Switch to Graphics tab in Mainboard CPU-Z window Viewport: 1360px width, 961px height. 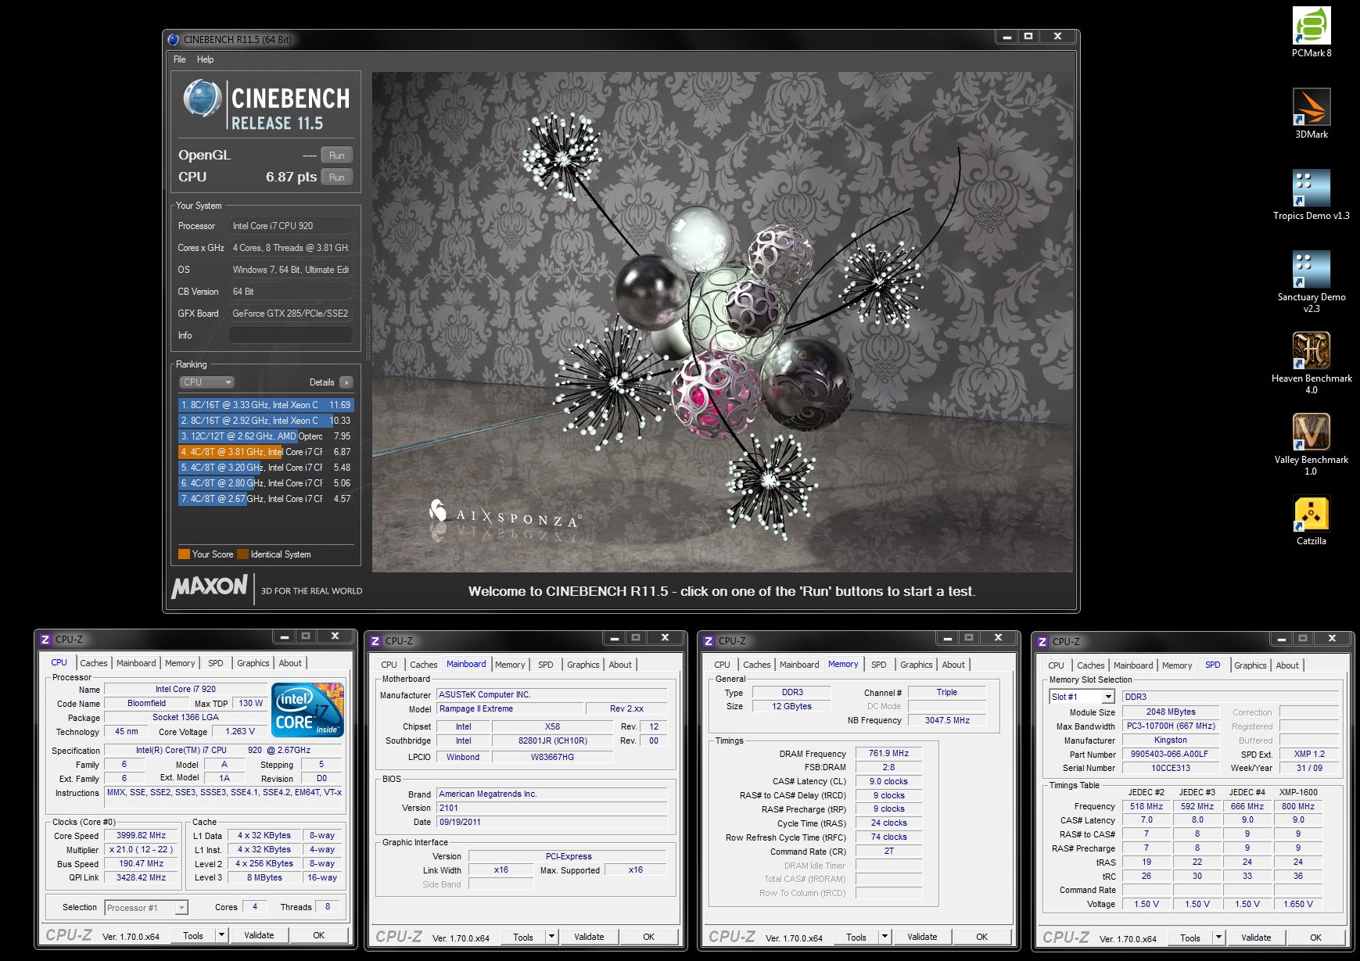[x=583, y=665]
